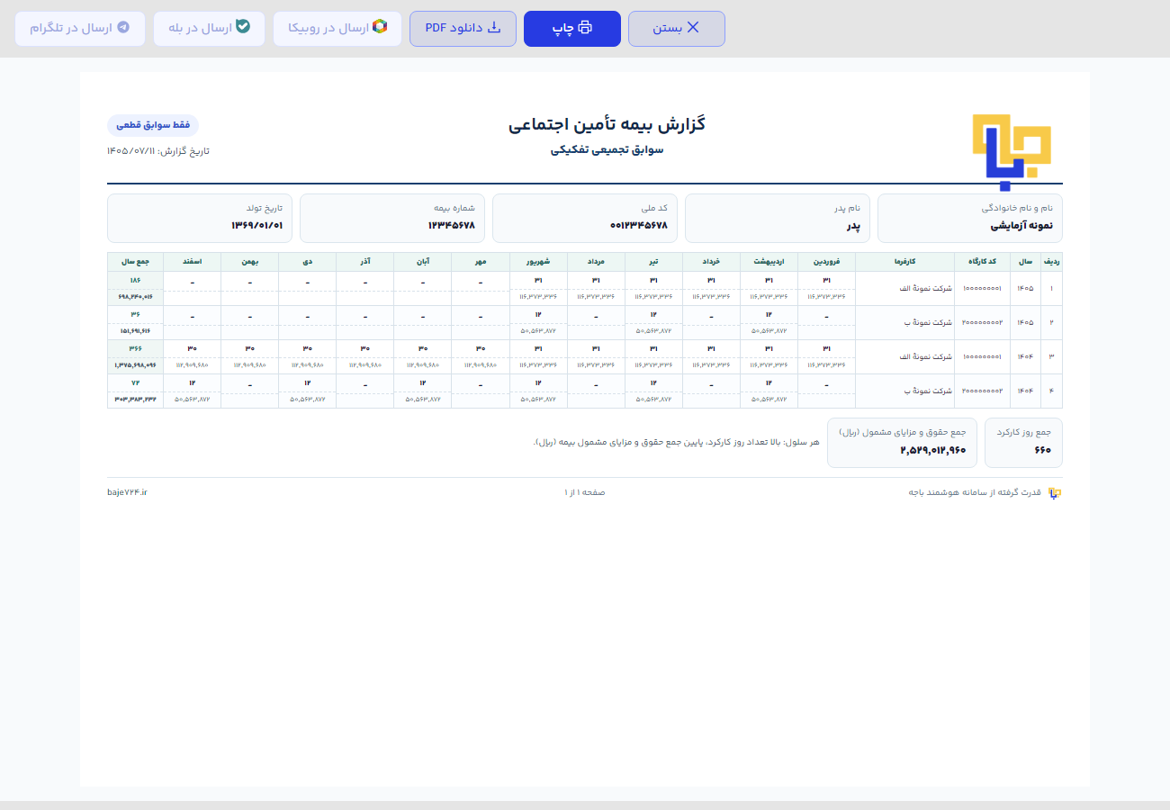Click the شهریور month column header
This screenshot has width=1170, height=810.
click(538, 262)
